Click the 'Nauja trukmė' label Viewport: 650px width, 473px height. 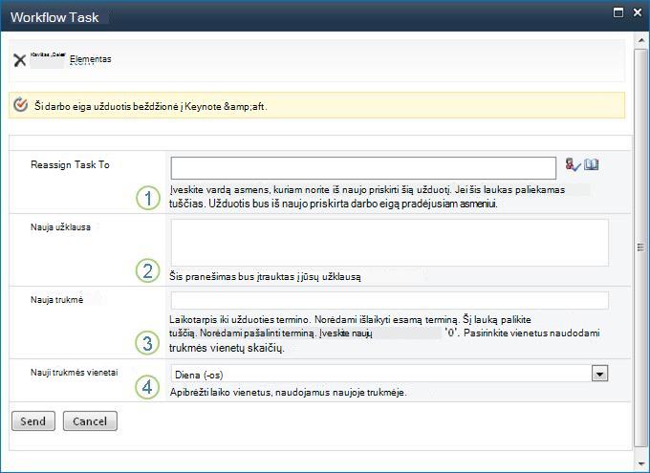[x=56, y=300]
